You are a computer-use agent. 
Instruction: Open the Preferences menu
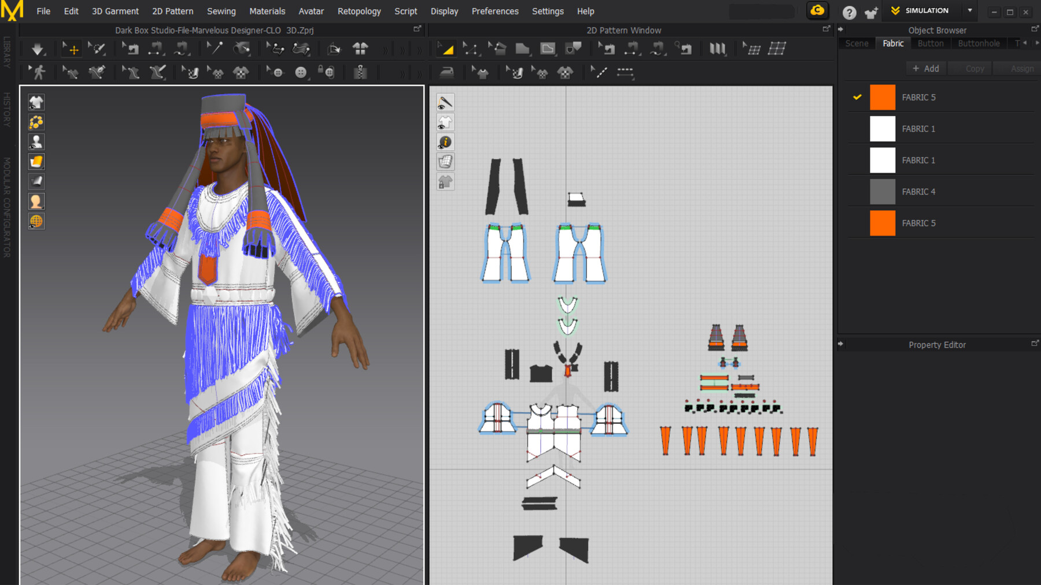click(x=495, y=11)
